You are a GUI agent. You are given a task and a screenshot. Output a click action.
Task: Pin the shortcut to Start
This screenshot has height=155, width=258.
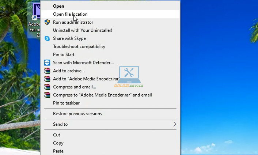64,54
